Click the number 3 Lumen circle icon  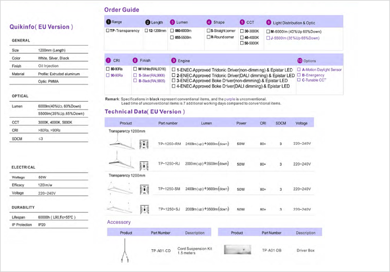(x=172, y=22)
